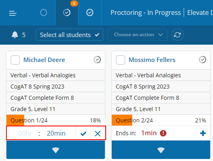This screenshot has width=213, height=161.
Task: Switch to the not-started dotted circle tab
Action: (x=44, y=12)
